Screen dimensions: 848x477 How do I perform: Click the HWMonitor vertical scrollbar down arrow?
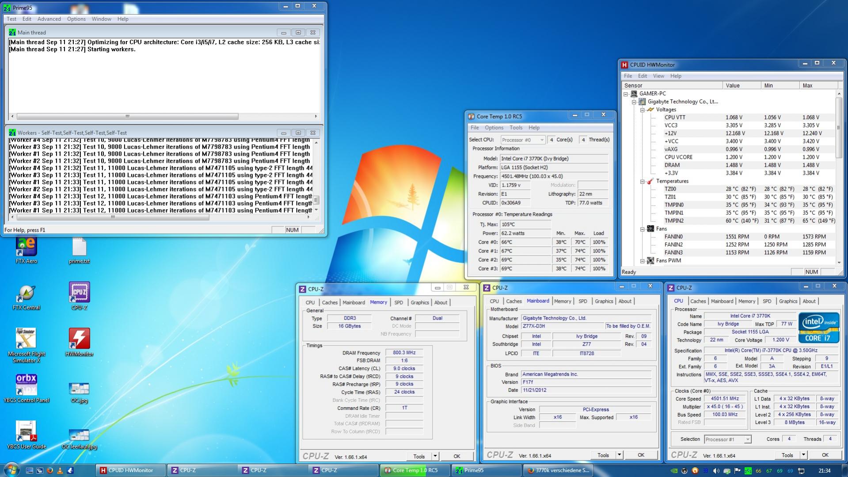point(839,262)
